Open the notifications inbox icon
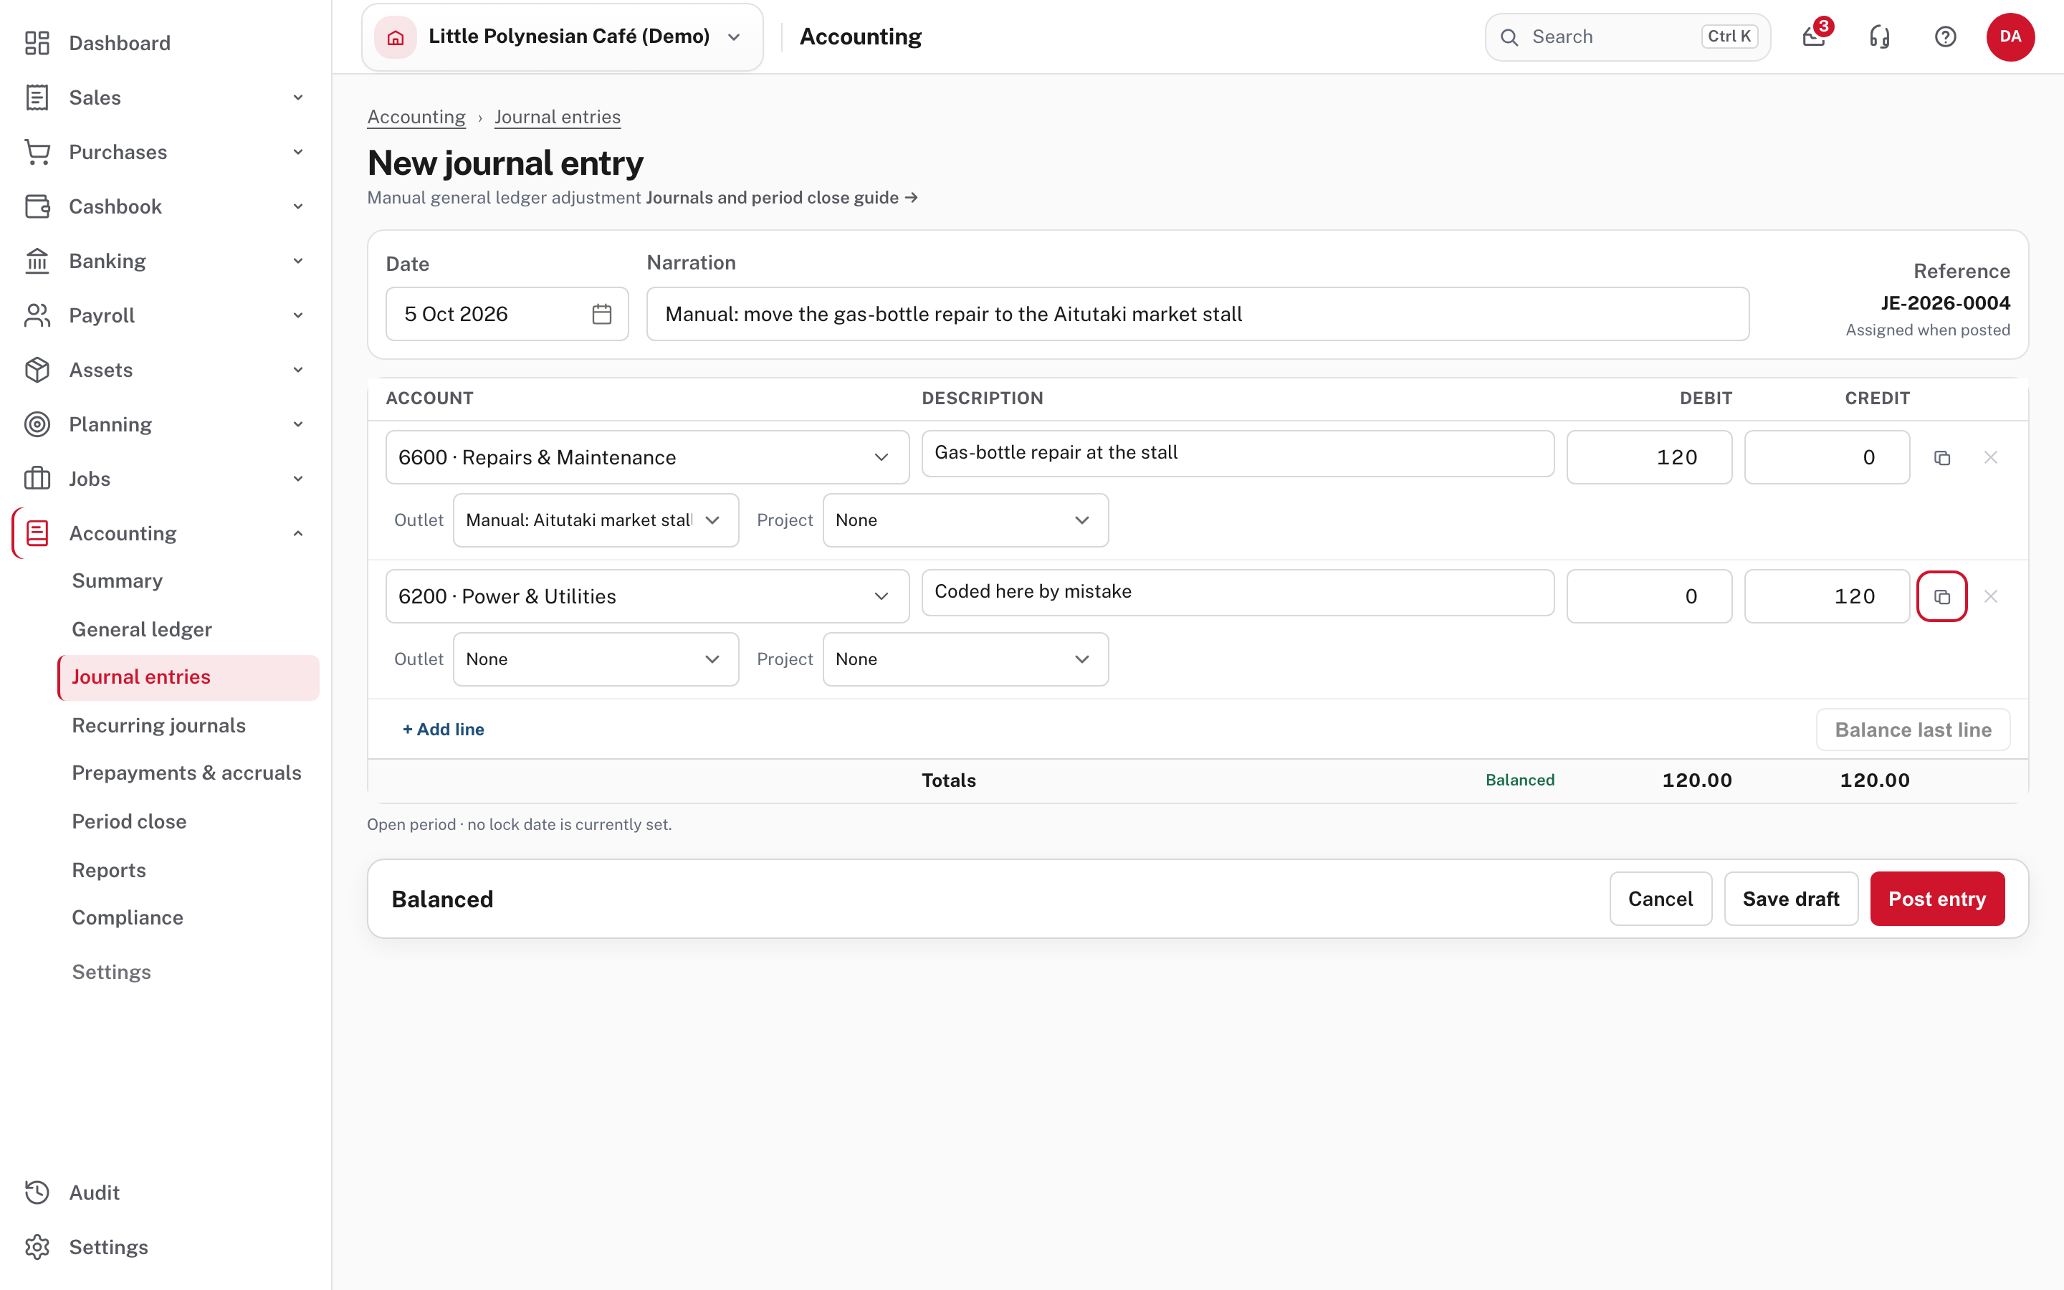This screenshot has height=1290, width=2064. coord(1813,37)
